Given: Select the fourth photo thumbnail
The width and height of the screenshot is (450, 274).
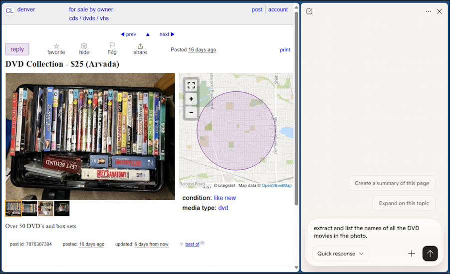Looking at the screenshot, I should (x=62, y=208).
